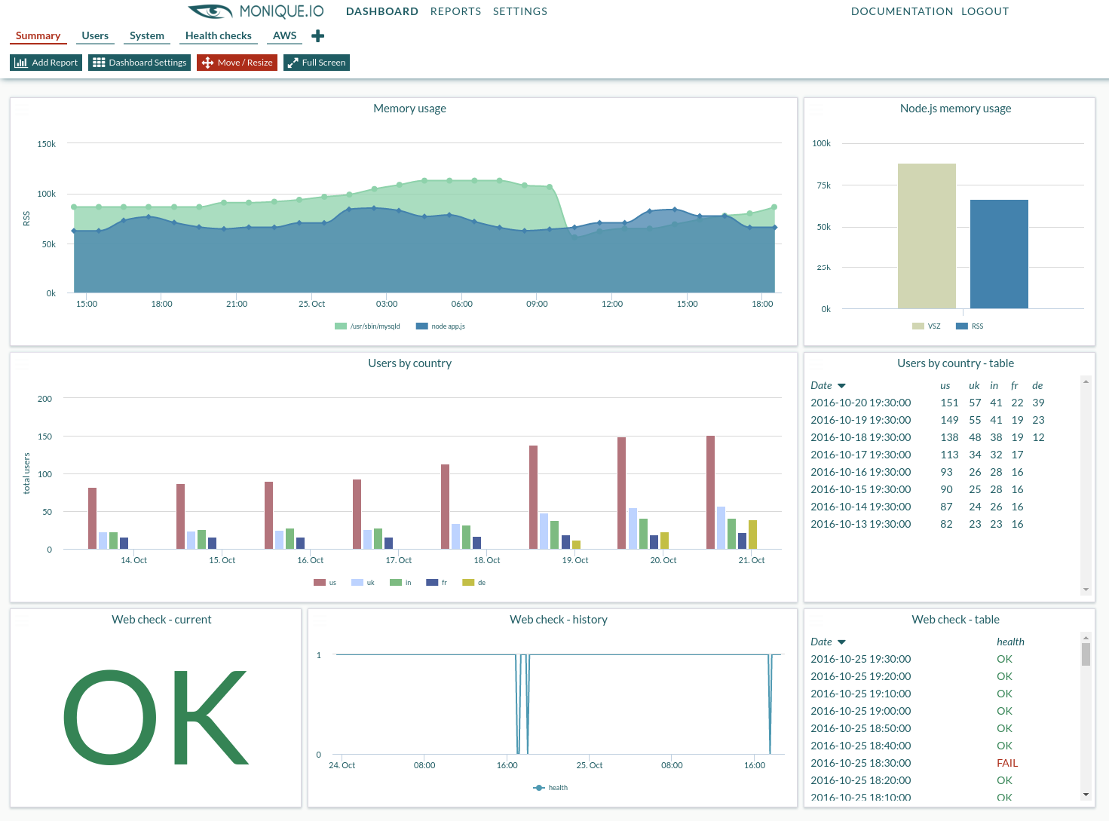1109x821 pixels.
Task: Open the AWS tab
Action: (x=285, y=35)
